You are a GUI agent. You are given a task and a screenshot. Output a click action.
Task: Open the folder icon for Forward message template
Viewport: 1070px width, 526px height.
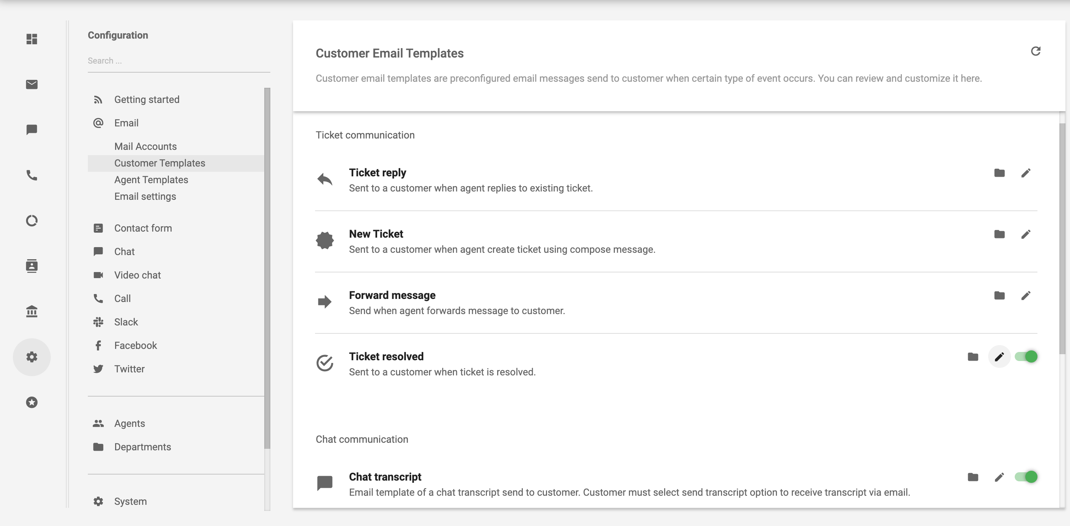[x=1000, y=295]
